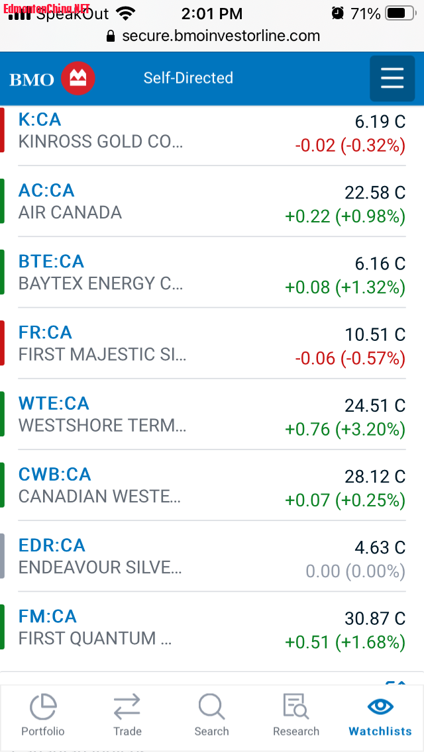Viewport: 424px width, 752px height.
Task: Switch to the Watchlists tab label
Action: tap(380, 731)
